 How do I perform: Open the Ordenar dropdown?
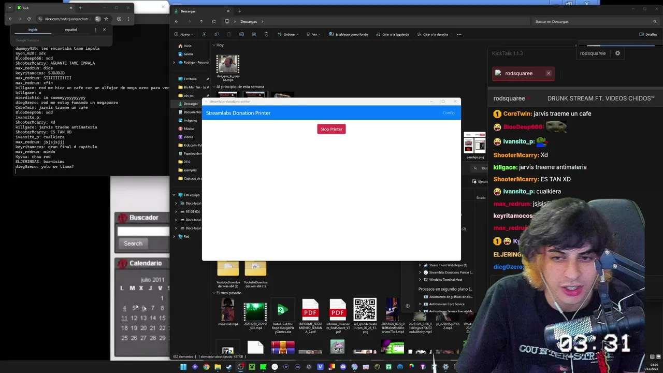(288, 34)
